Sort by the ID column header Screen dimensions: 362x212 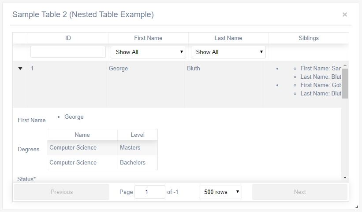point(68,38)
